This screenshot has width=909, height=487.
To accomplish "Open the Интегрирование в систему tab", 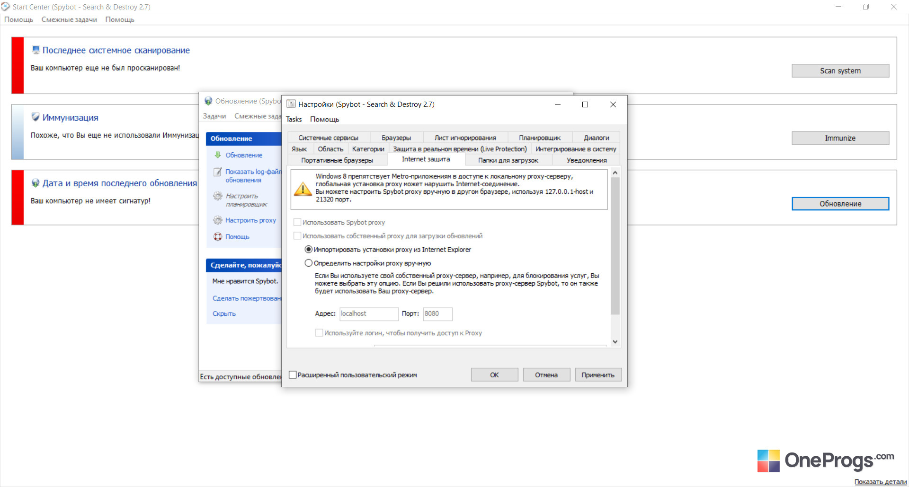I will (576, 149).
